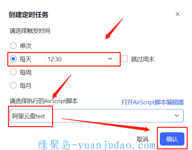Click the 单次 label text
192x150 pixels.
tap(26, 46)
